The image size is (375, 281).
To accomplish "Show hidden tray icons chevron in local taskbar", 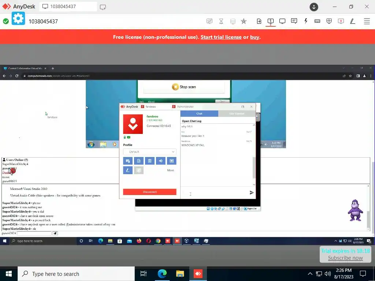I will pyautogui.click(x=310, y=274).
